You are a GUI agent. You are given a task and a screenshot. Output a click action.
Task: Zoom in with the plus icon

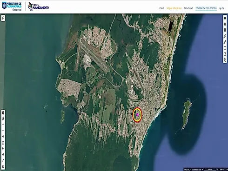3,125
